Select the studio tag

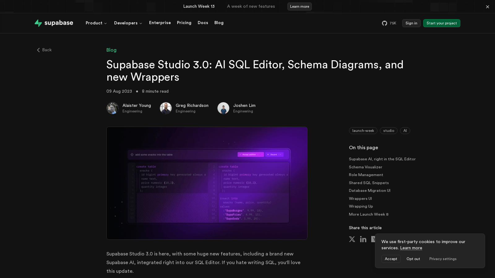pos(389,131)
